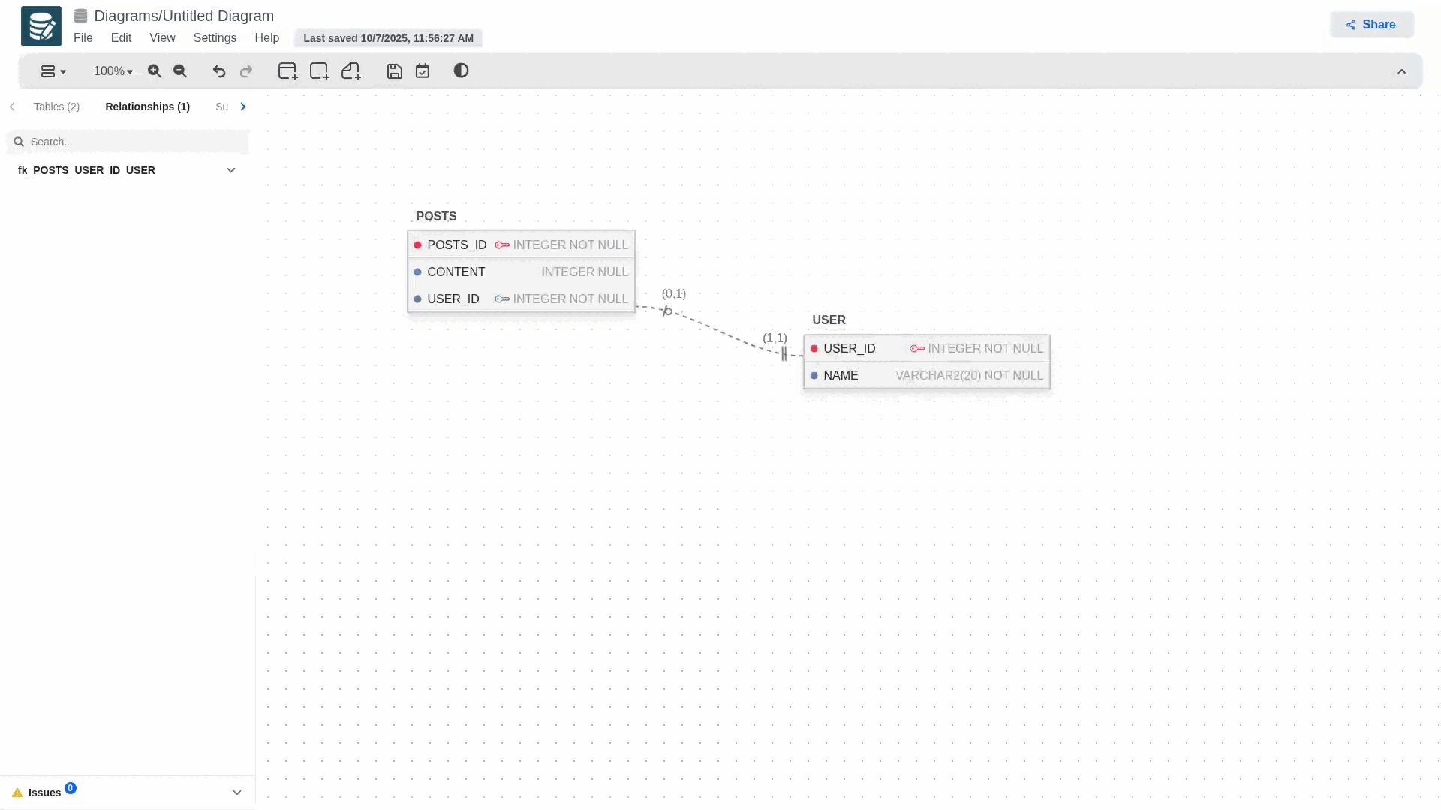This screenshot has width=1441, height=810.
Task: Toggle the light/dark theme icon
Action: [x=462, y=70]
